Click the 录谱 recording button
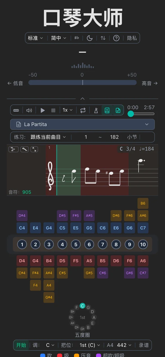The image size is (165, 357). tap(144, 345)
